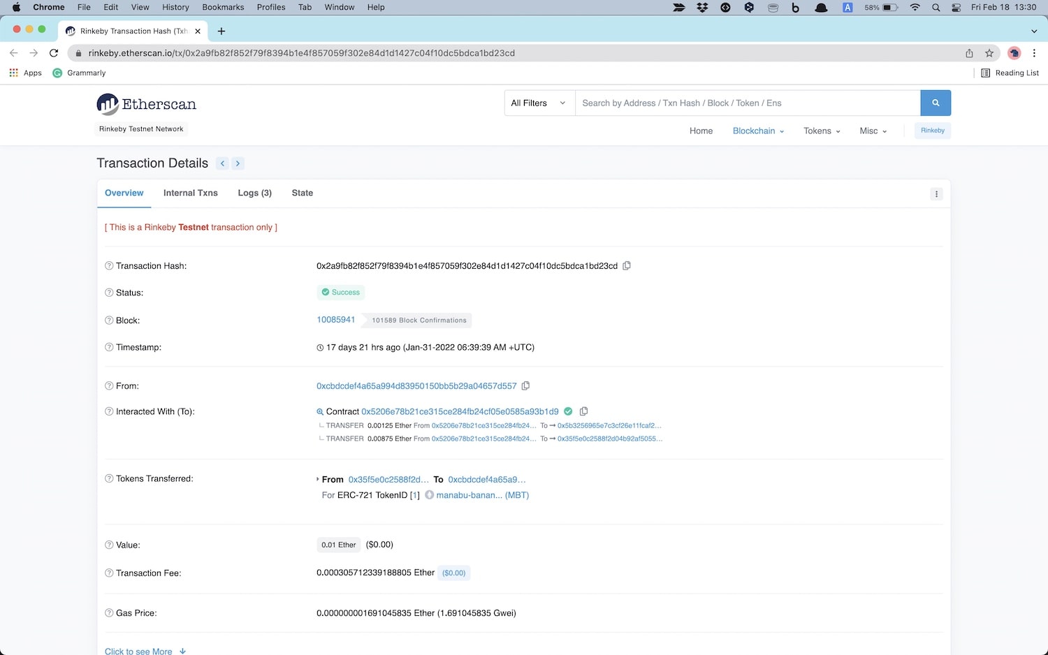
Task: Expand the Tokens menu
Action: [822, 131]
